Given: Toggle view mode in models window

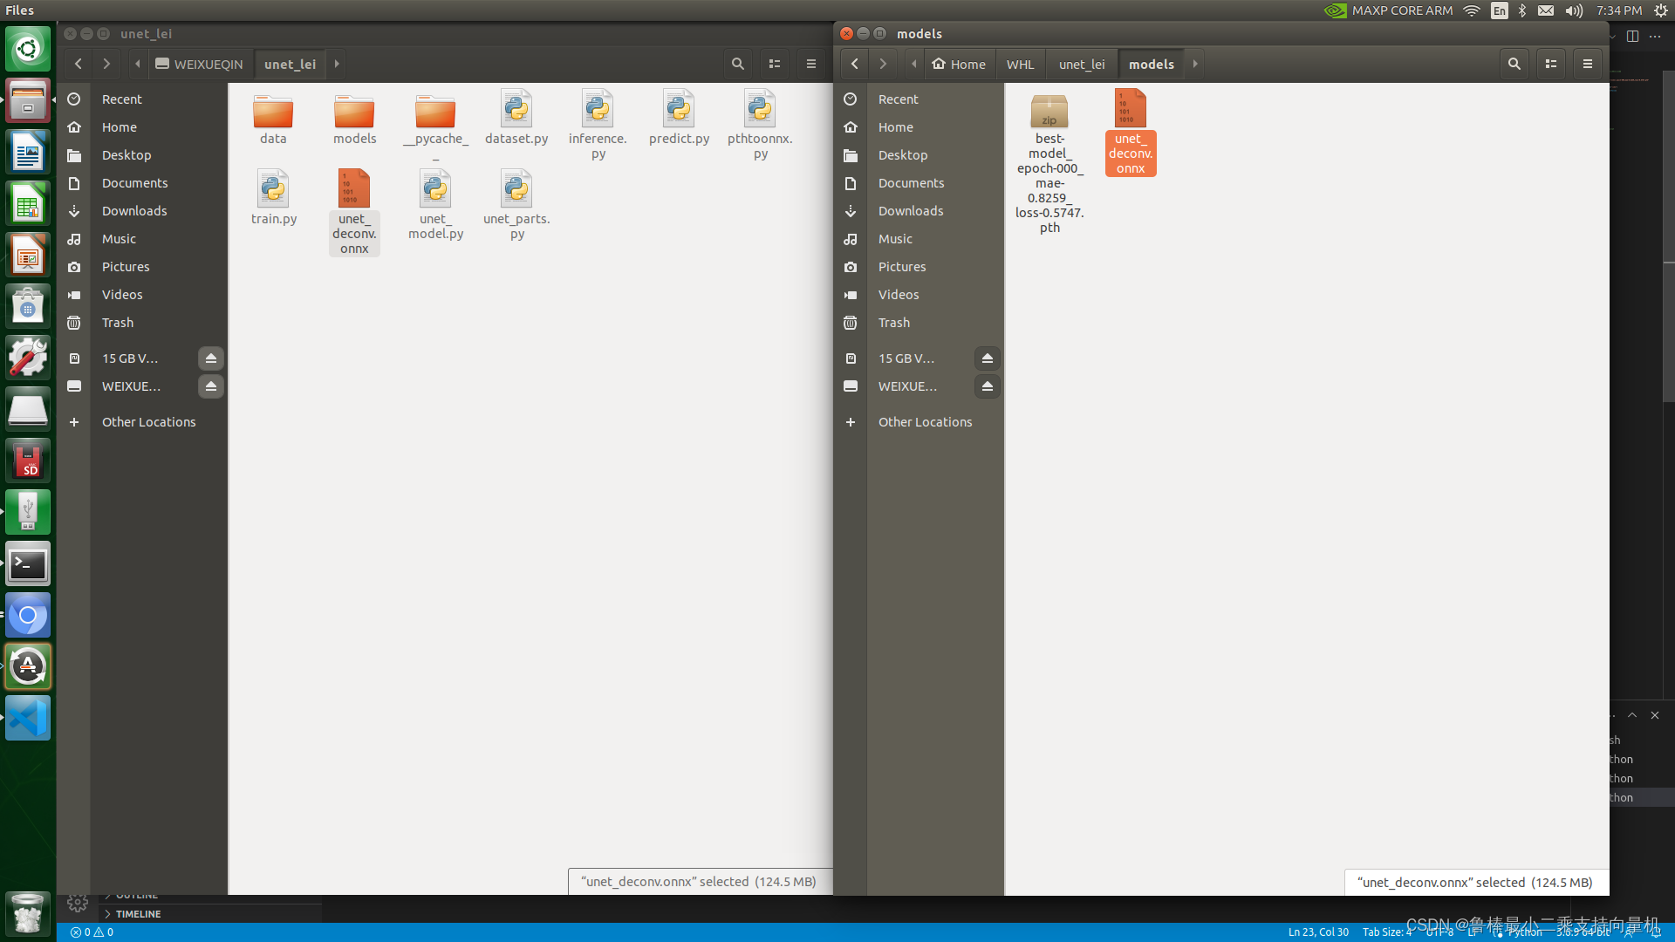Looking at the screenshot, I should [x=1550, y=64].
